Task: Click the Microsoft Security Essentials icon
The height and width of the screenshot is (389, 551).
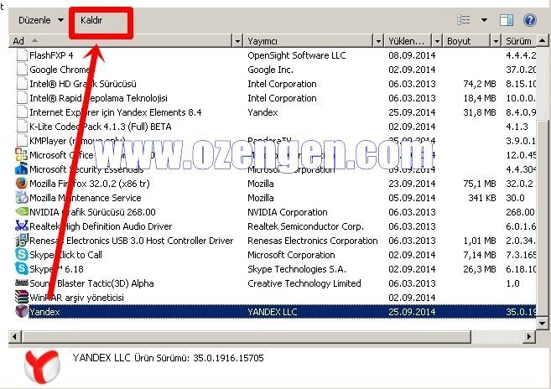Action: [x=22, y=169]
